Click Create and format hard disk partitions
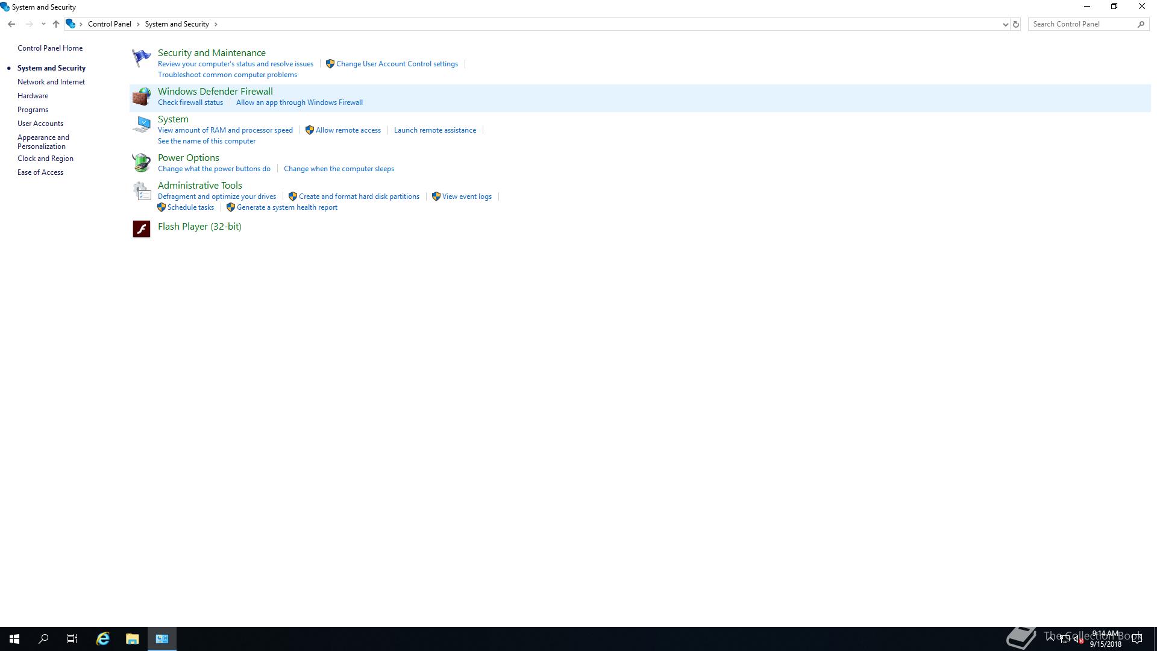The height and width of the screenshot is (651, 1157). coord(359,197)
